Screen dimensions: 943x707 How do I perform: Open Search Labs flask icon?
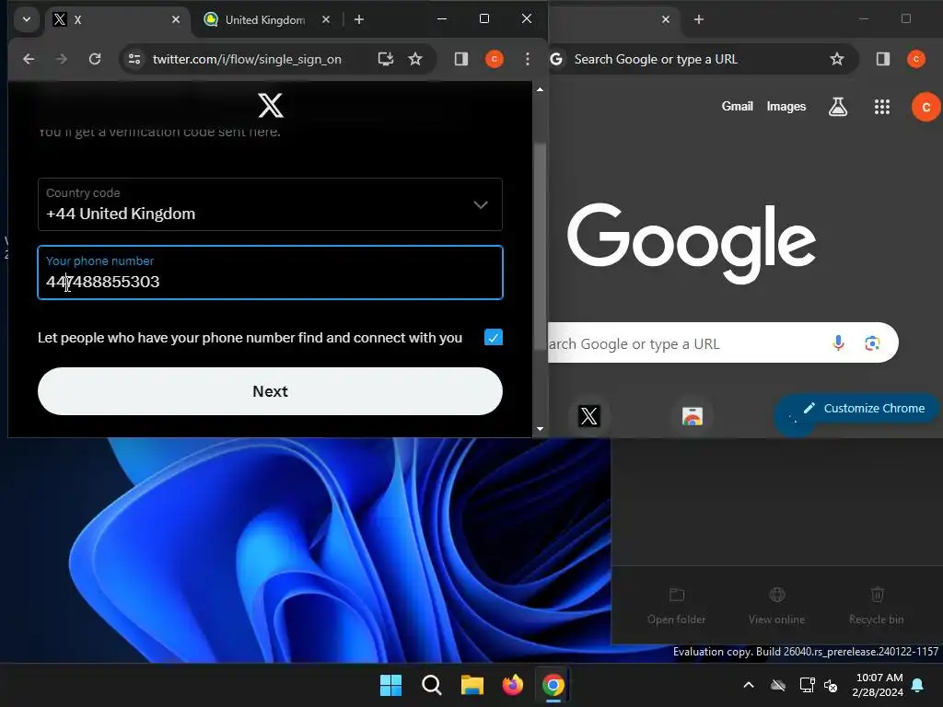(838, 107)
